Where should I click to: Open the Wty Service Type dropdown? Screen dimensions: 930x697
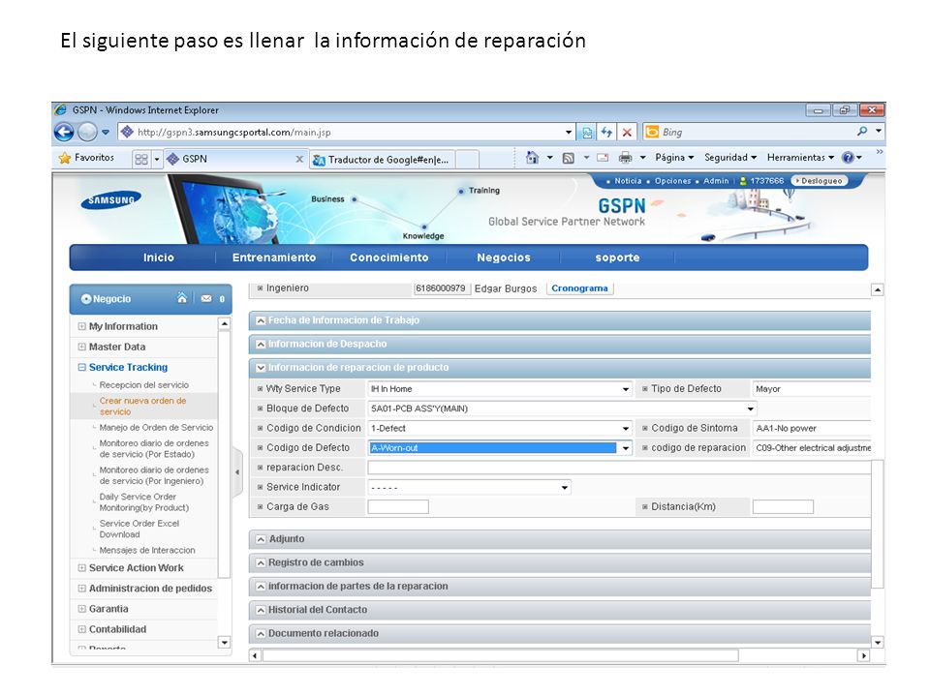point(500,389)
